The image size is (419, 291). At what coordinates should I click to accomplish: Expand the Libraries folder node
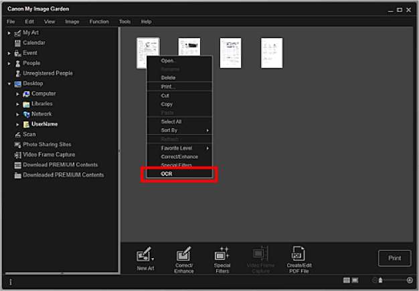click(18, 104)
